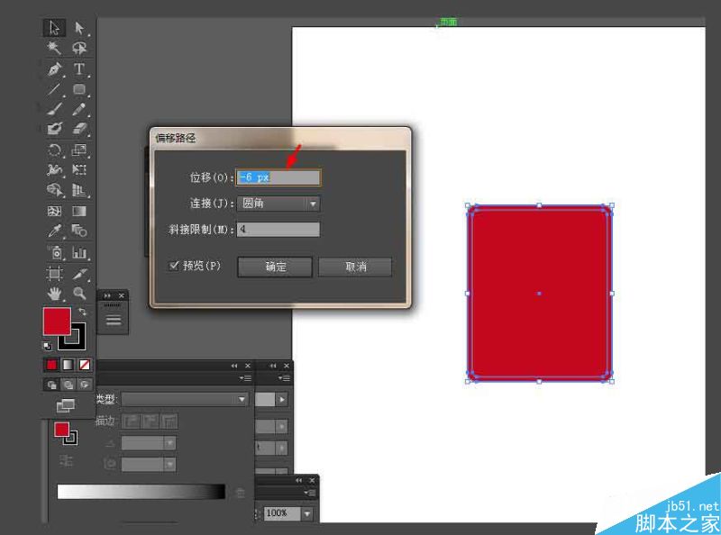The image size is (721, 535).
Task: Click the Miter Limit (斜接限制) field
Action: 278,230
